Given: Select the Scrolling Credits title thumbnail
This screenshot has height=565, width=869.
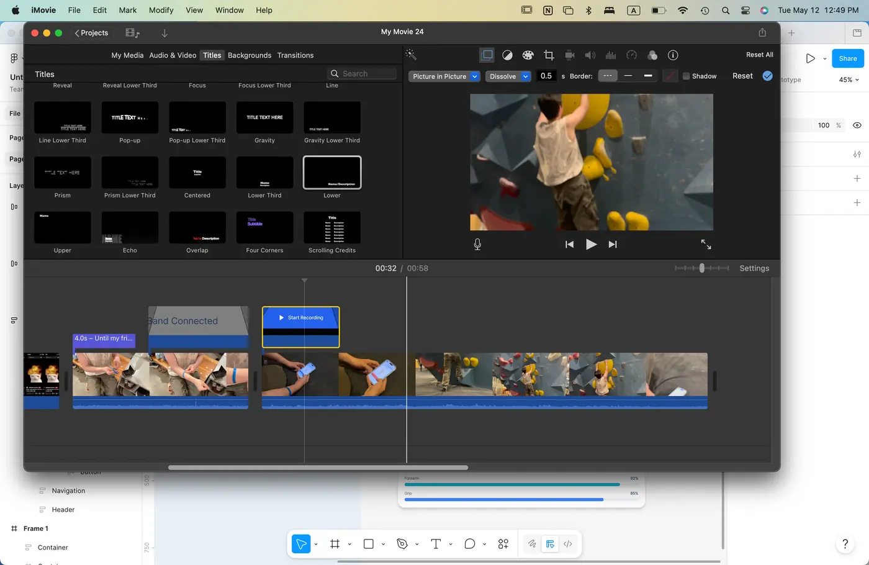Looking at the screenshot, I should 332,228.
